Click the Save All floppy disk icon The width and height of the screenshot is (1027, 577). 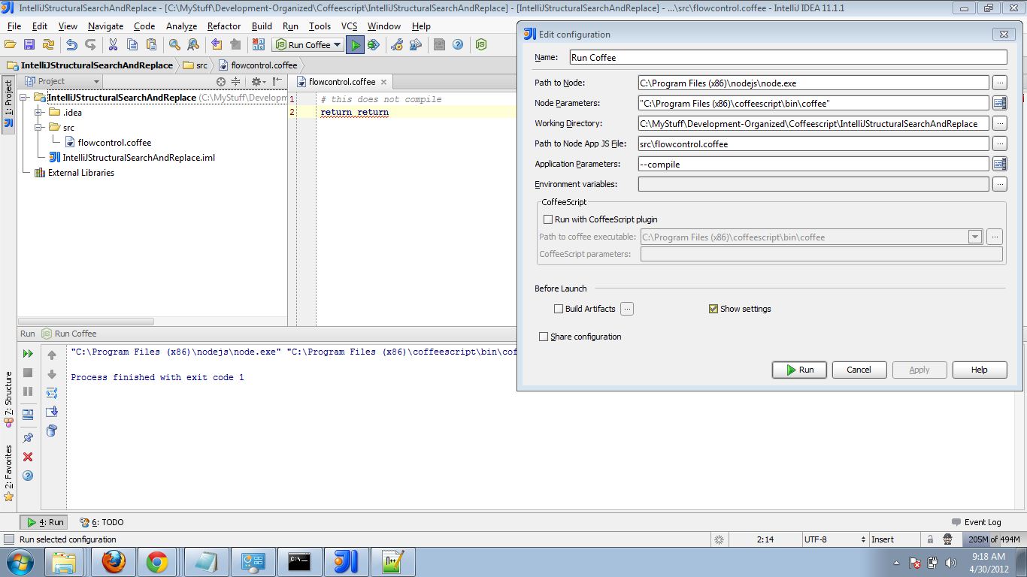coord(29,45)
